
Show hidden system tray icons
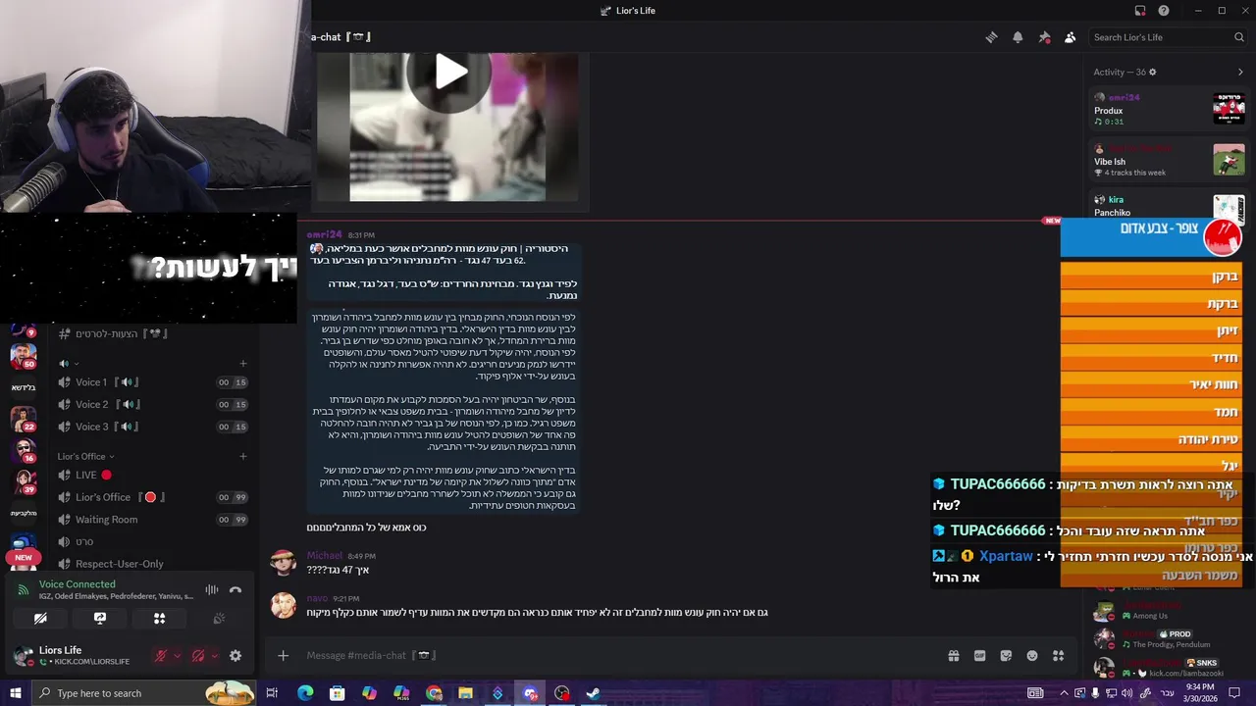(x=1064, y=693)
